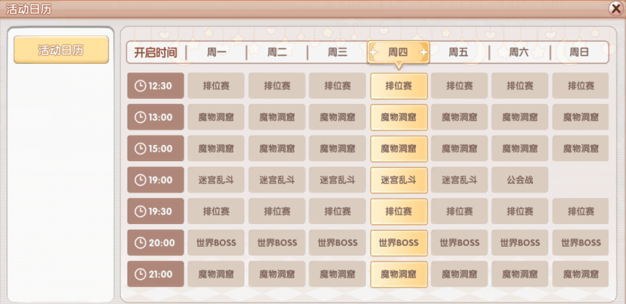Screen dimensions: 626x304
Task: Open Thursday's 21:00 魔物洞窟 event
Action: [399, 274]
